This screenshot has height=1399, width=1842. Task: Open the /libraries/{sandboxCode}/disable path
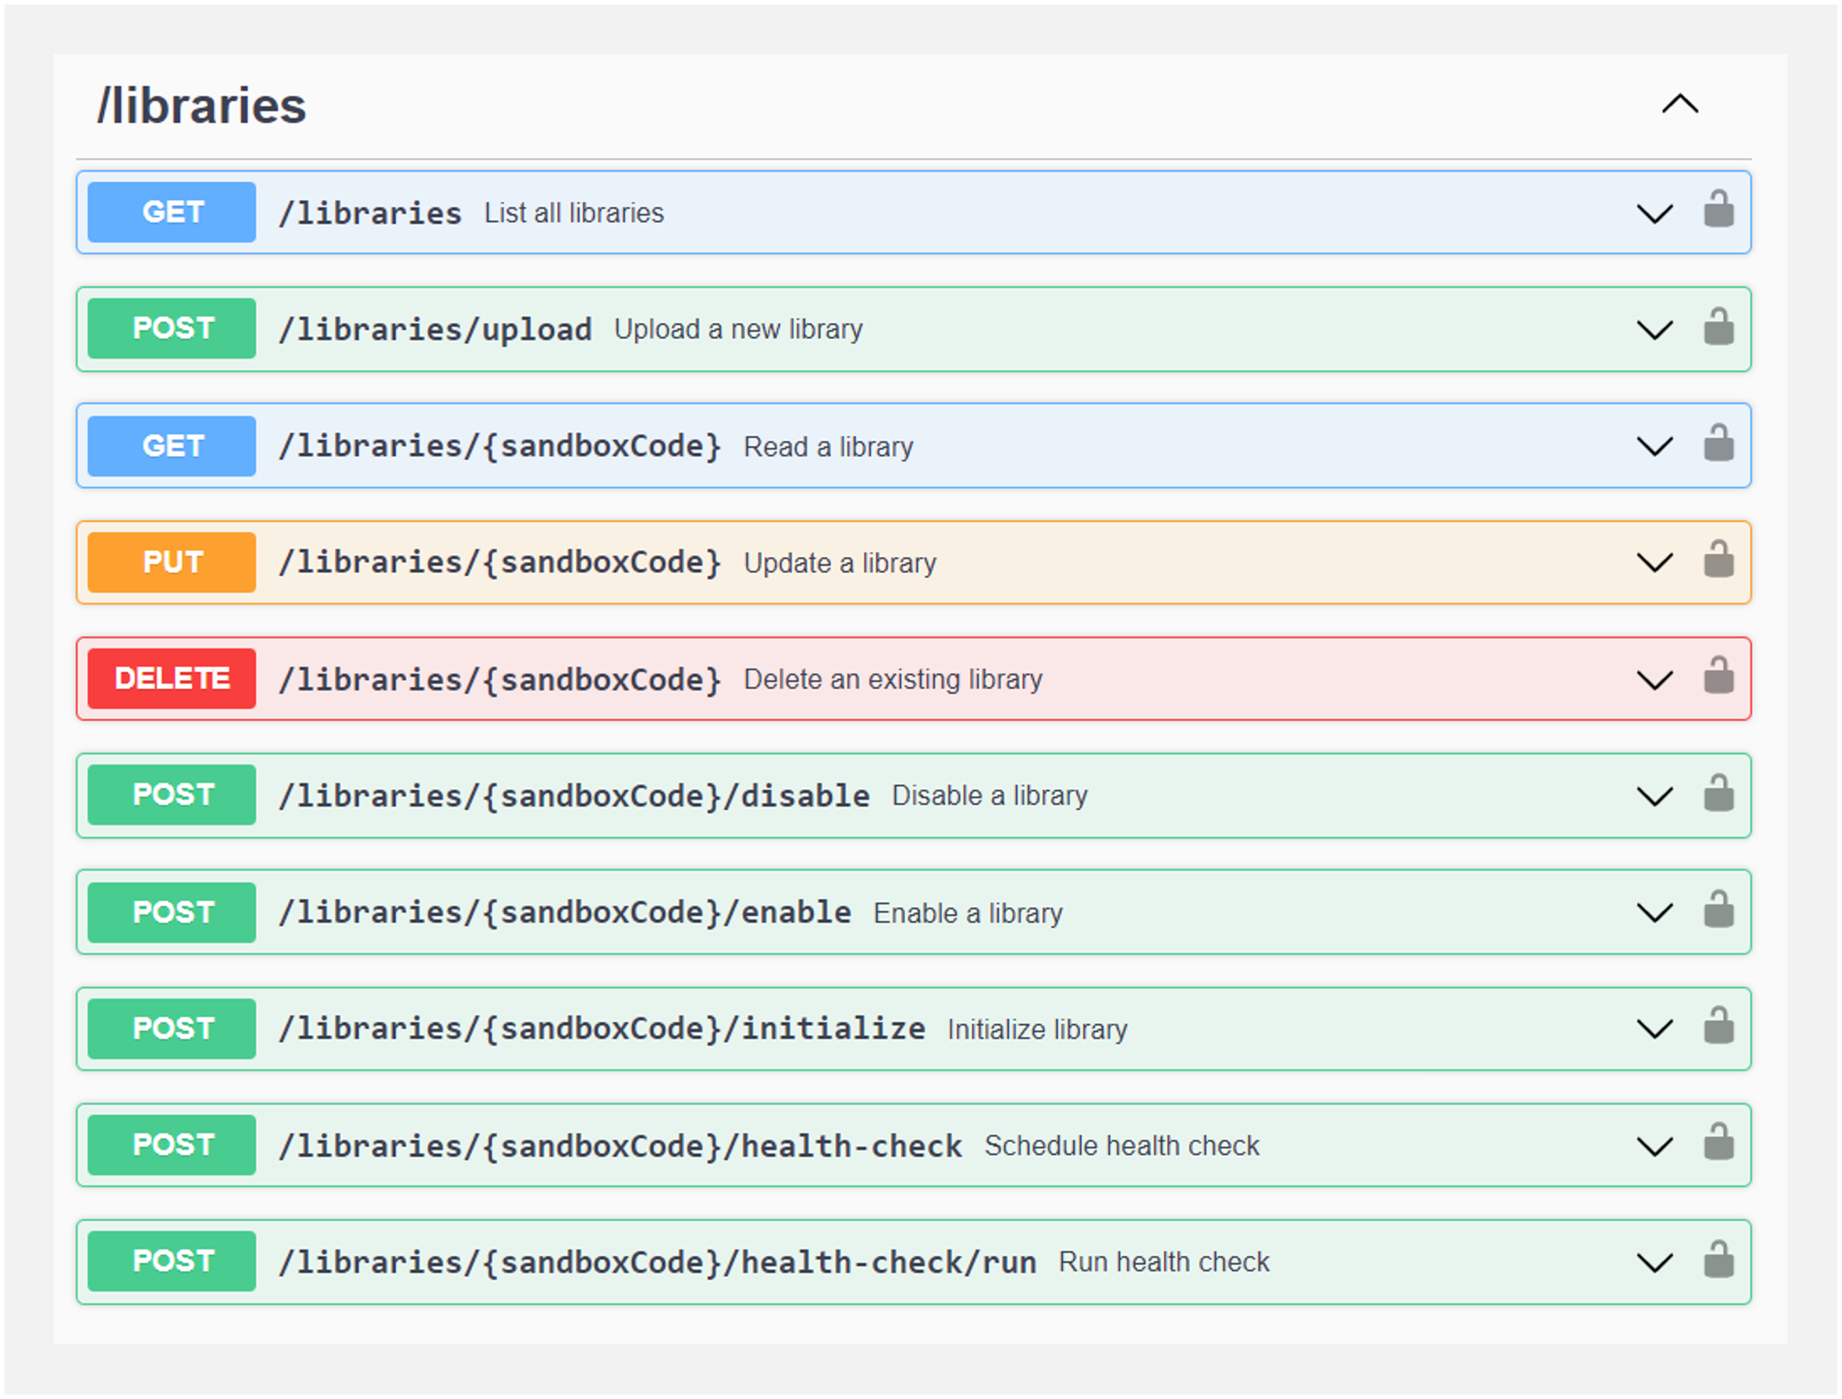coord(573,797)
